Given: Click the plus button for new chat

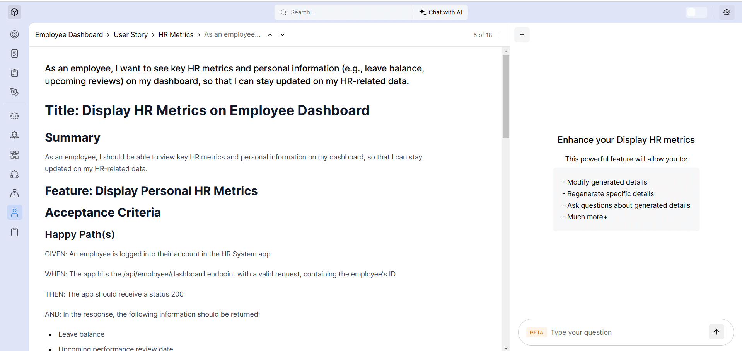Looking at the screenshot, I should [x=522, y=35].
